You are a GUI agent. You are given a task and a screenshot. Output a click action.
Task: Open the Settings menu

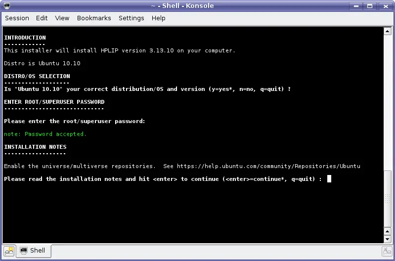[x=131, y=18]
